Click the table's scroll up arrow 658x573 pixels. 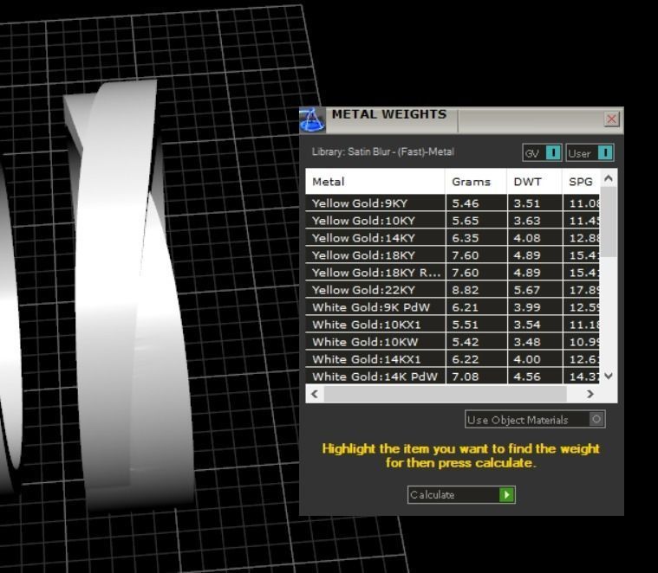tap(609, 179)
